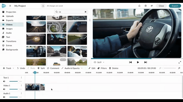Add a new Track

point(7,68)
